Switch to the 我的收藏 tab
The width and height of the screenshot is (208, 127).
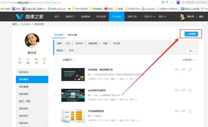tap(72, 35)
